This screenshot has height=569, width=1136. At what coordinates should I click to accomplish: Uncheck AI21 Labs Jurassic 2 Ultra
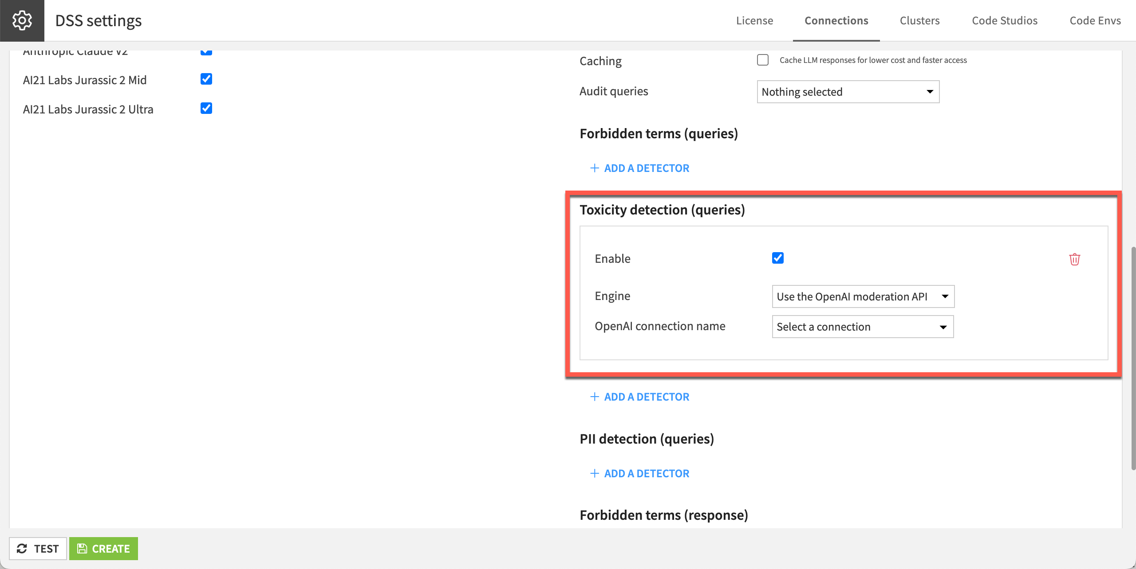coord(206,109)
